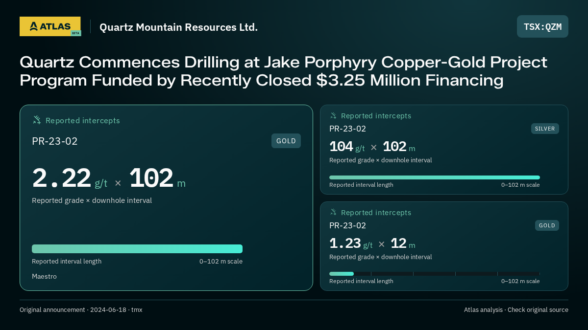This screenshot has width=588, height=330.
Task: Click the drill icon in the large gold card
Action: 37,120
